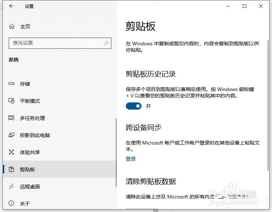This screenshot has width=272, height=212.
Task: Click the sidebar vertical scrollbar
Action: [116, 152]
